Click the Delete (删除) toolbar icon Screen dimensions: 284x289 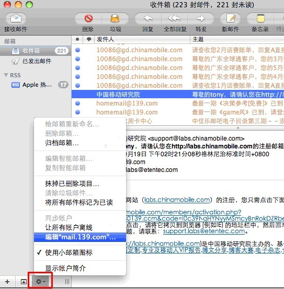coord(88,18)
